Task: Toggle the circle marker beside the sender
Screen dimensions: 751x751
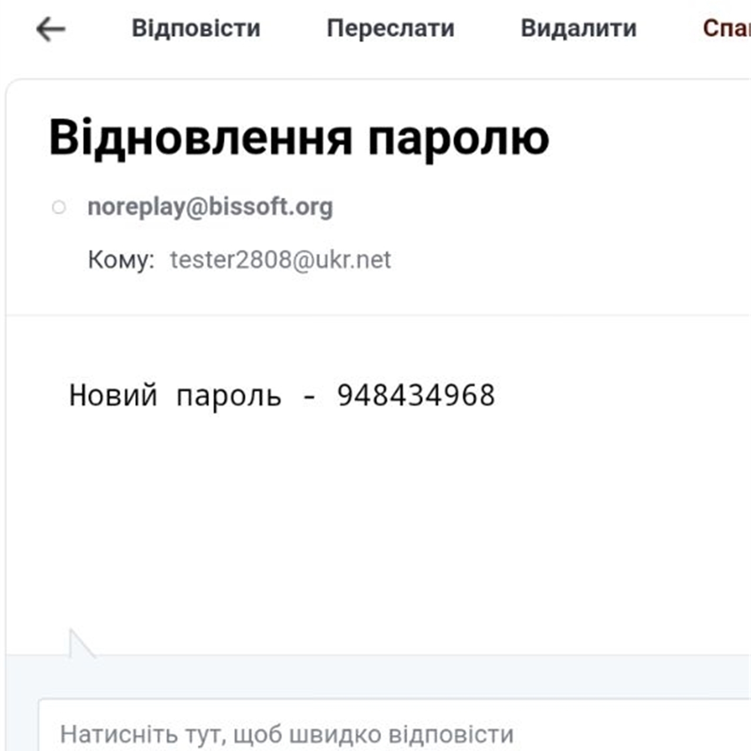Action: click(x=59, y=207)
